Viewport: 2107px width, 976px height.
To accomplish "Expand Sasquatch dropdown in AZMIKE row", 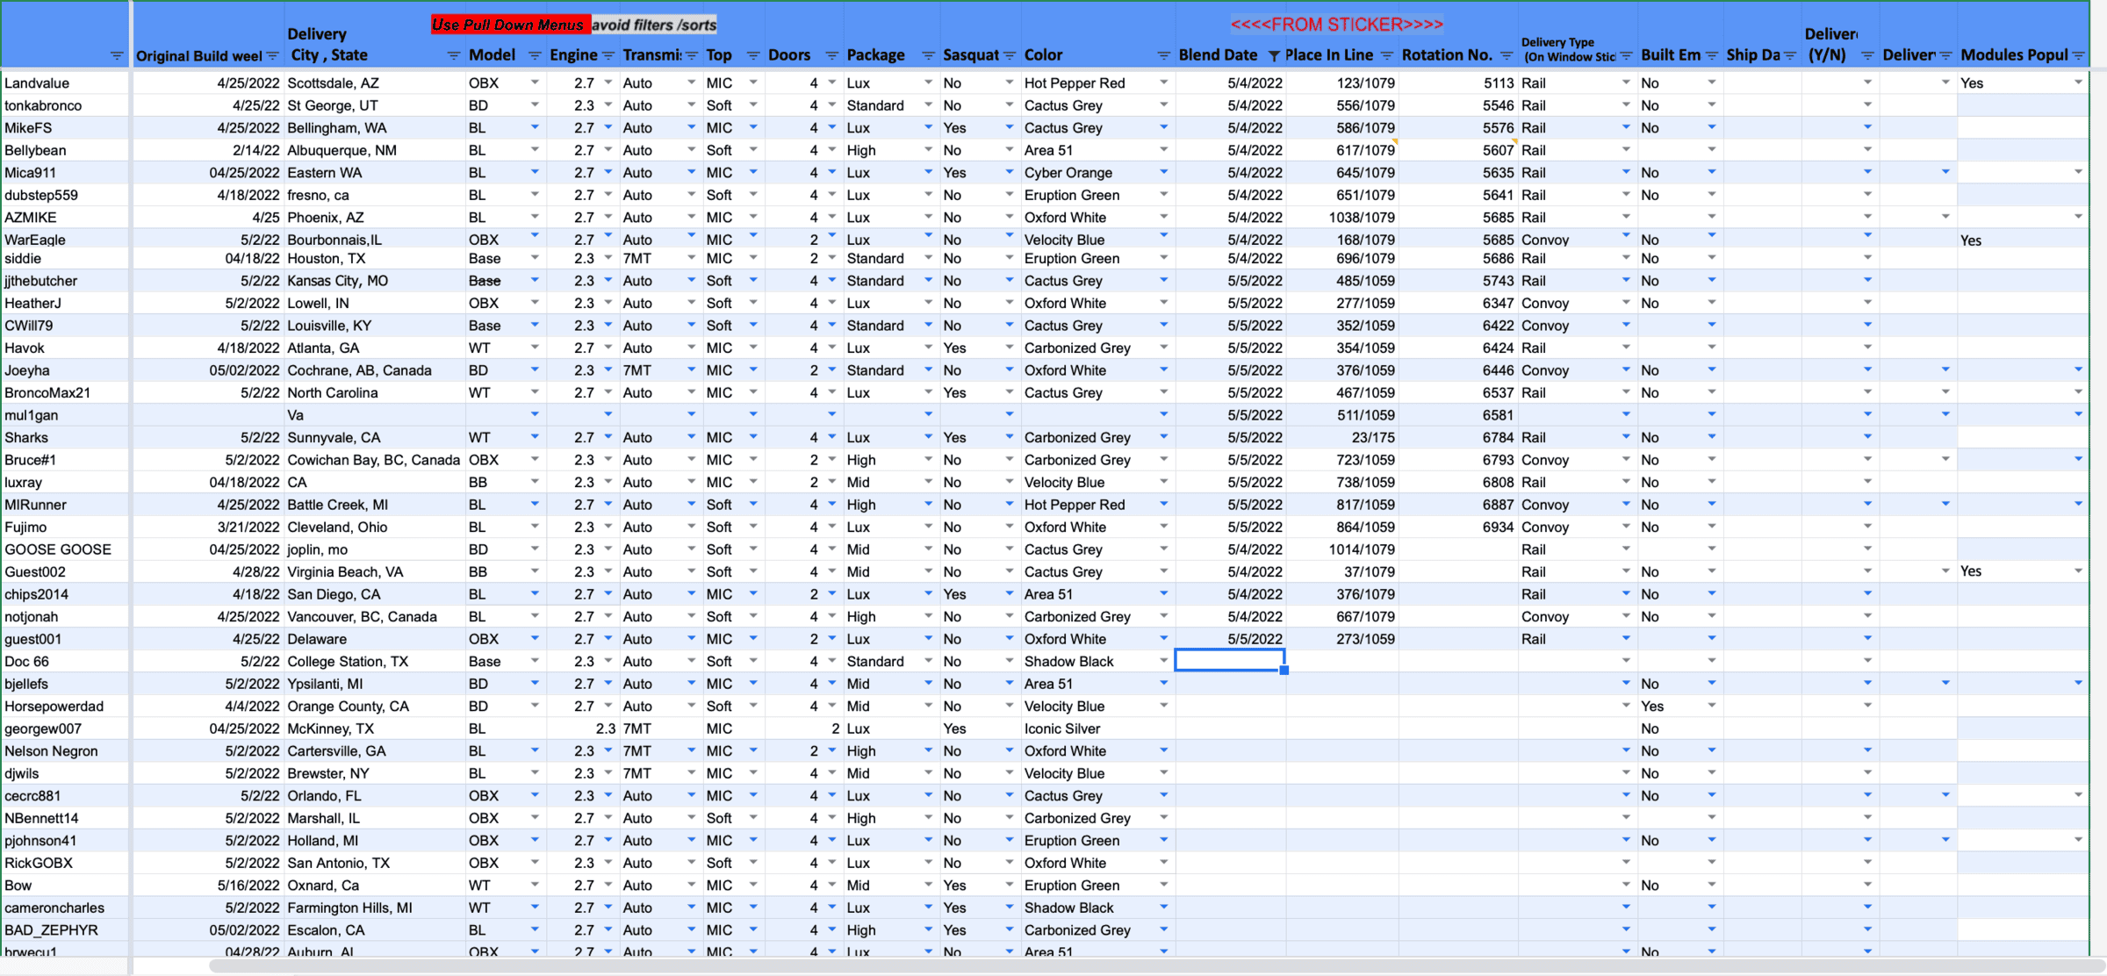I will point(1010,217).
